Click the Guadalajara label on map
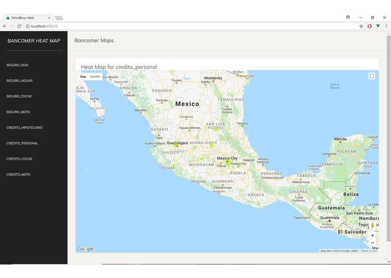391x278 pixels. point(177,143)
